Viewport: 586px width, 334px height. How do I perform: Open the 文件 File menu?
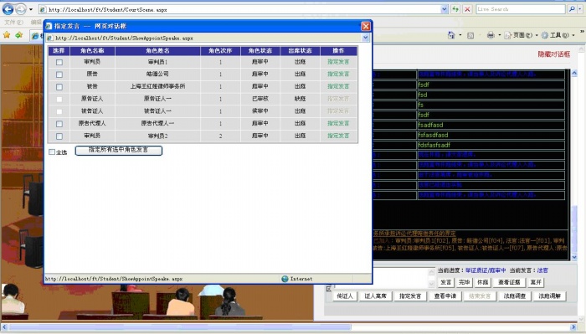pyautogui.click(x=13, y=23)
